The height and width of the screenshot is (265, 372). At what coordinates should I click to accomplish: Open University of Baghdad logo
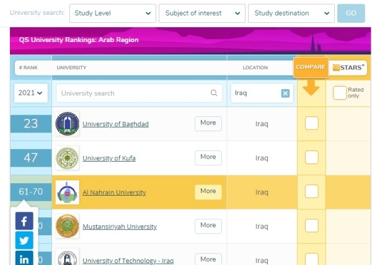[x=67, y=124]
